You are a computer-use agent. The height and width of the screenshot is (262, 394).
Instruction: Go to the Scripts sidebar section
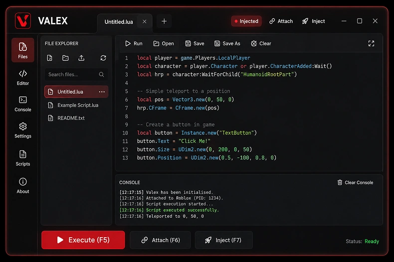23,158
